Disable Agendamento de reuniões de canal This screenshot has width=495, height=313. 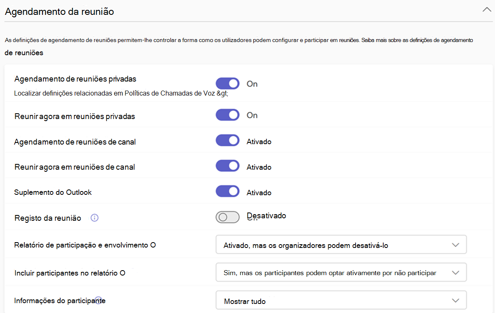(228, 140)
